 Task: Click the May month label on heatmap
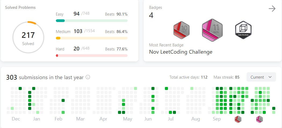click(128, 119)
